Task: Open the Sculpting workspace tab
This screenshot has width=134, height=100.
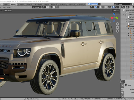Action: (21, 4)
